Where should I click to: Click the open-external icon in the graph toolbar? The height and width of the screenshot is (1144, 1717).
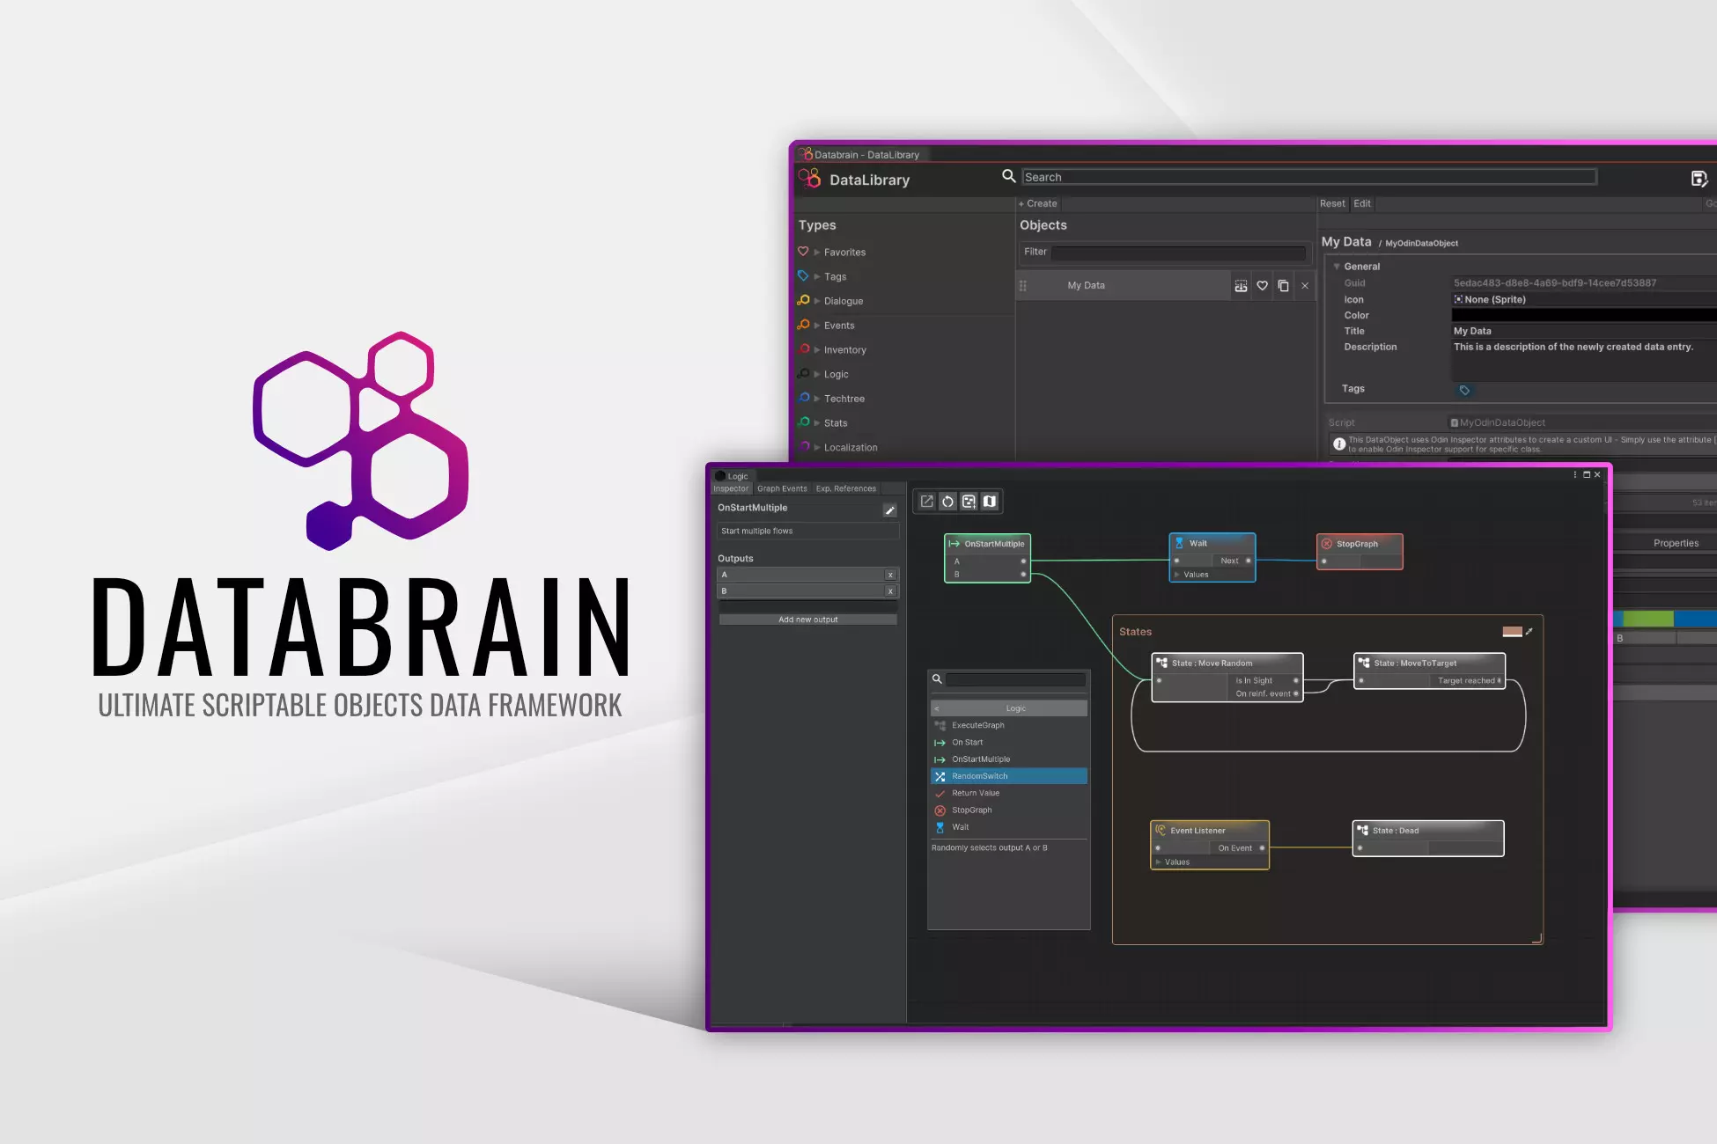926,502
